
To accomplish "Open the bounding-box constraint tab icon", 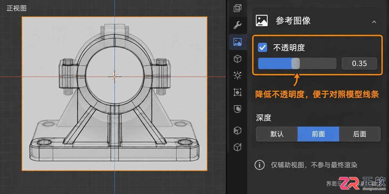I will click(x=237, y=92).
